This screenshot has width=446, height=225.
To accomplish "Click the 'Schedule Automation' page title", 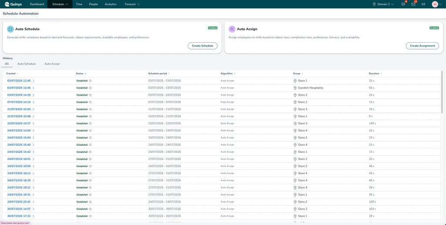I will [x=20, y=13].
